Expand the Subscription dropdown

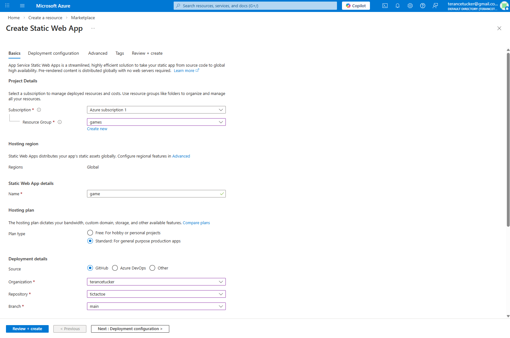[x=156, y=110]
